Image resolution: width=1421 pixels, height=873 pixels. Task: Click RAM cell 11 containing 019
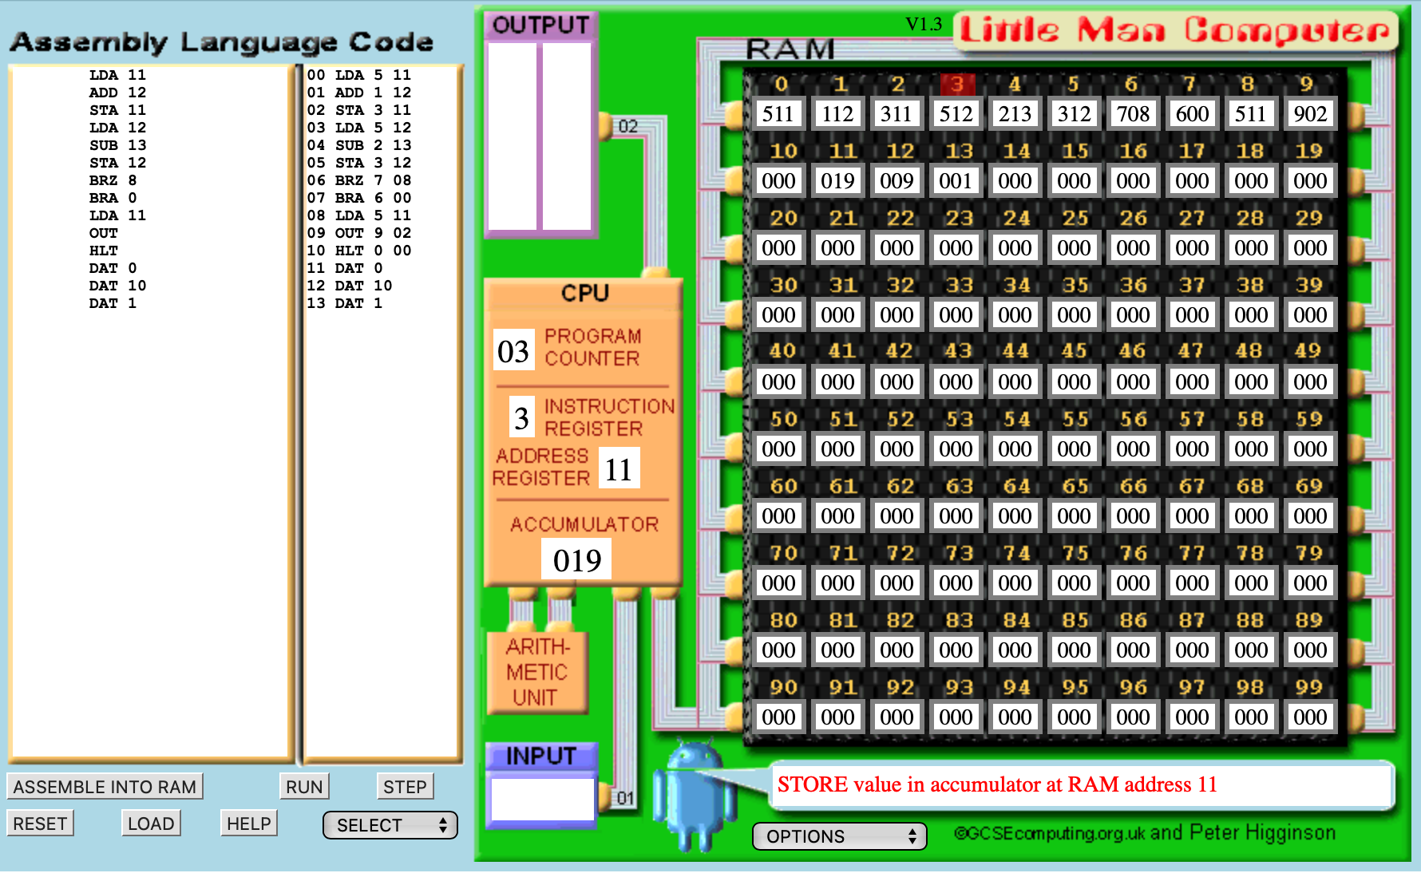coord(837,181)
